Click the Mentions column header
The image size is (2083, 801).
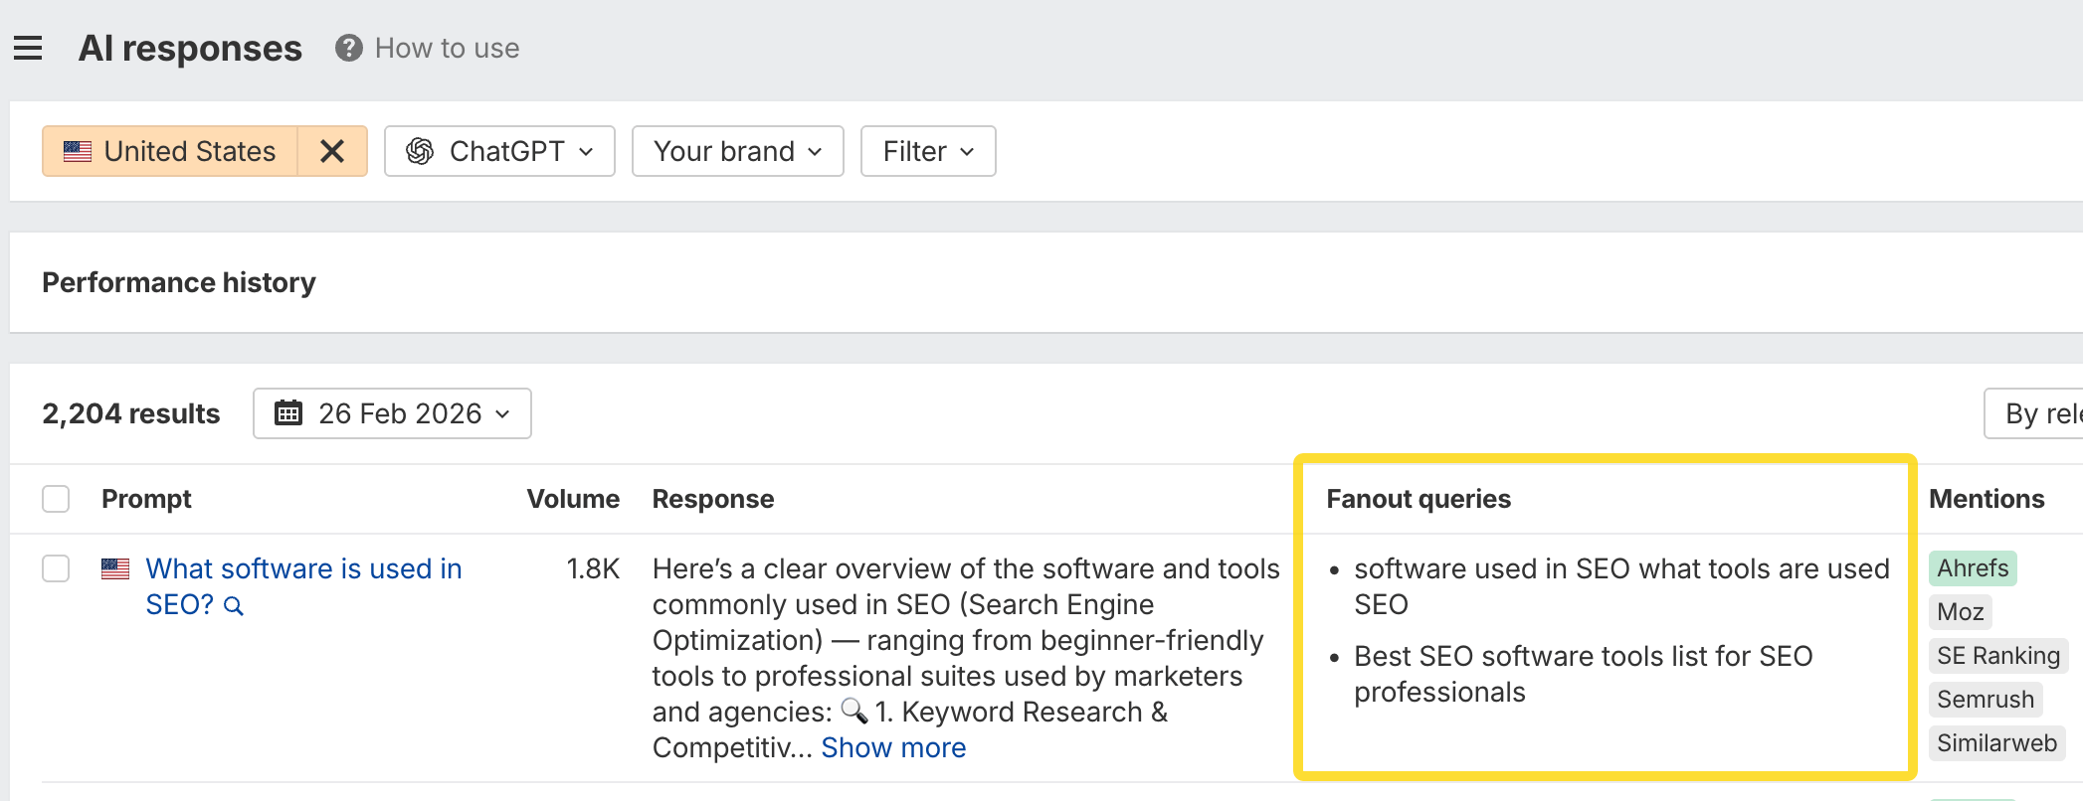(x=1987, y=499)
